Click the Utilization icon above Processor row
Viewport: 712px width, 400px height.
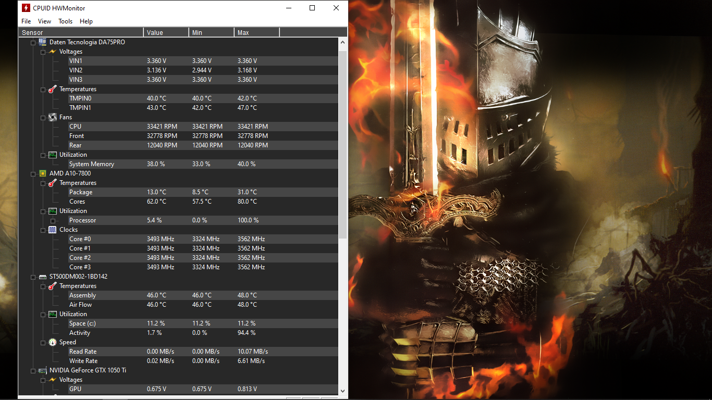tap(52, 211)
